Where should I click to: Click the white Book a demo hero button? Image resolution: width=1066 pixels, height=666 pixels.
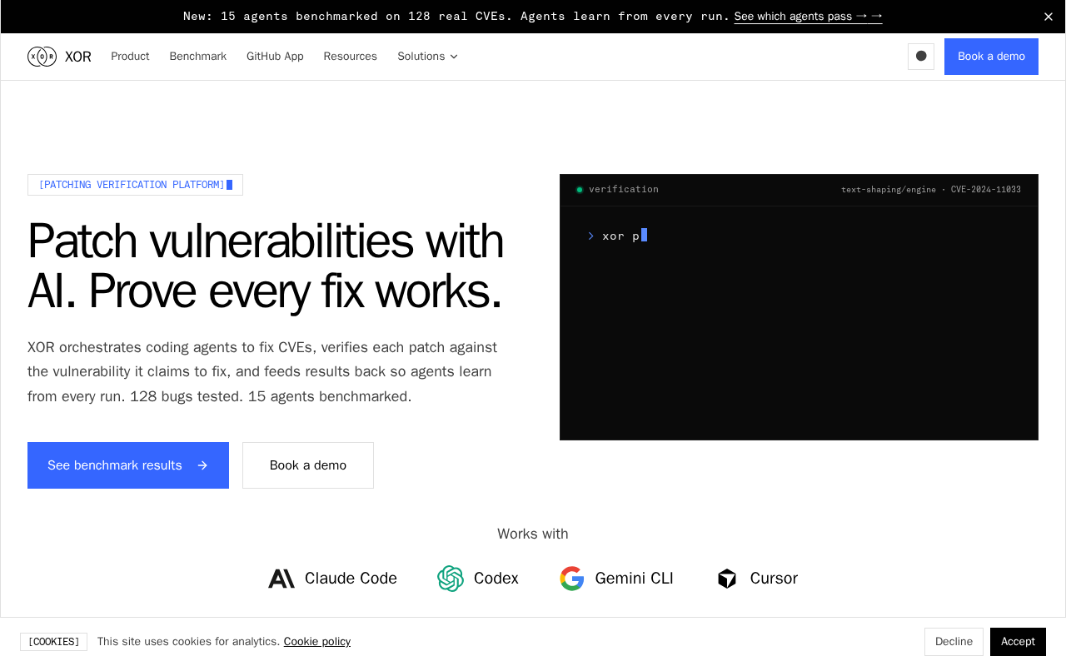point(308,465)
